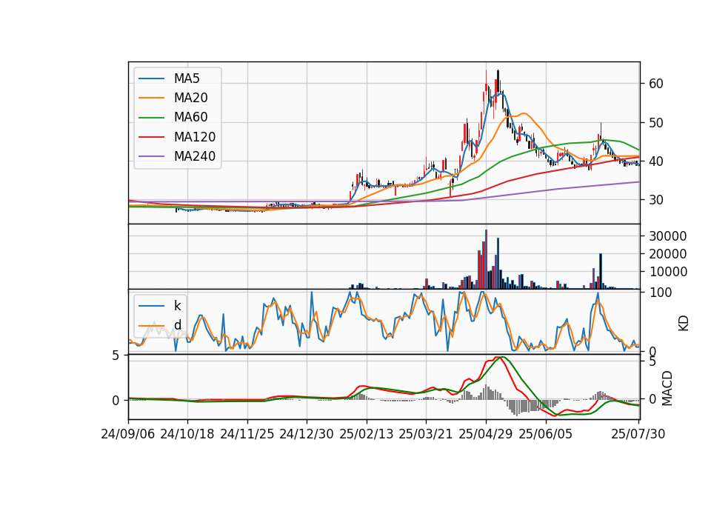This screenshot has width=711, height=511.
Task: Click the KD axis label 100
Action: pyautogui.click(x=661, y=293)
